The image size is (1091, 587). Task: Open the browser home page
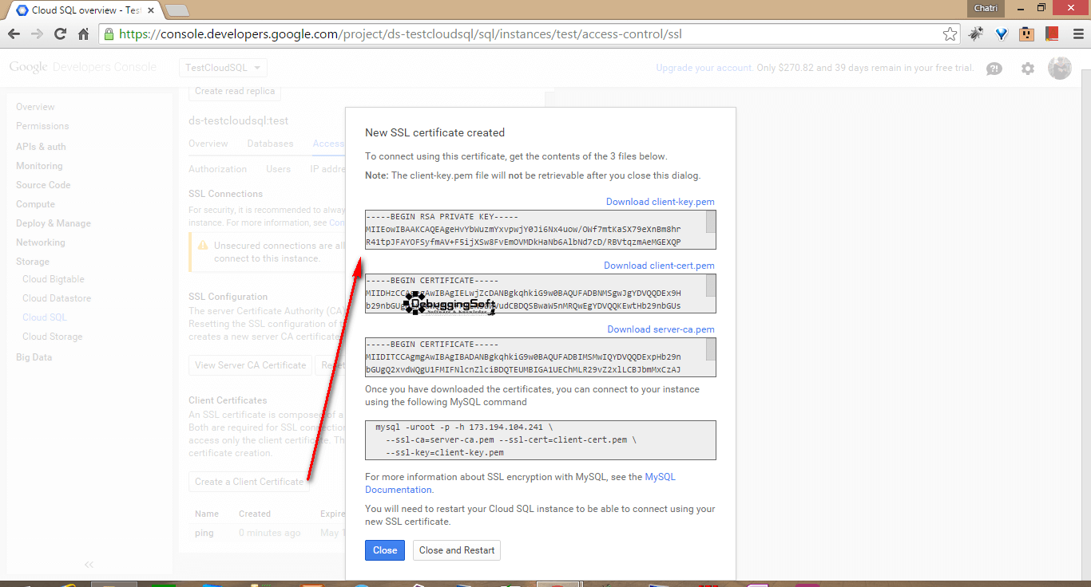coord(83,34)
